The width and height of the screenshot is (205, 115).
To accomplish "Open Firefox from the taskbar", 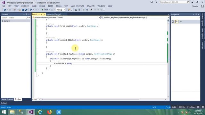I will tap(49, 112).
